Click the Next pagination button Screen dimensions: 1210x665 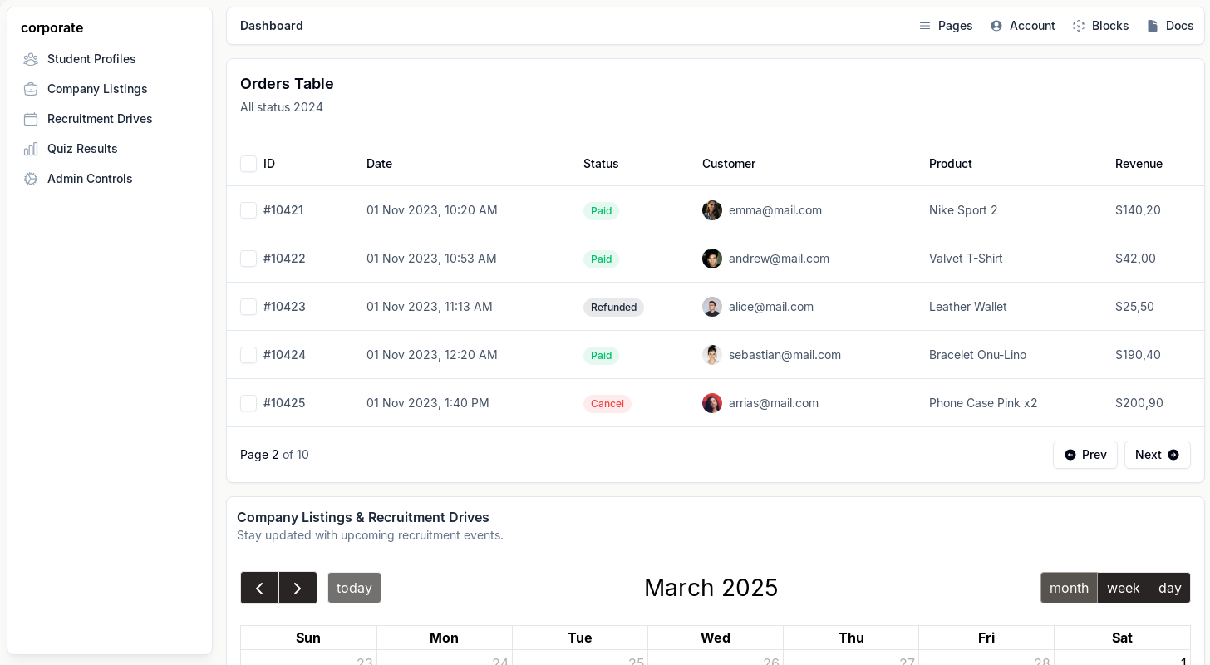point(1157,455)
